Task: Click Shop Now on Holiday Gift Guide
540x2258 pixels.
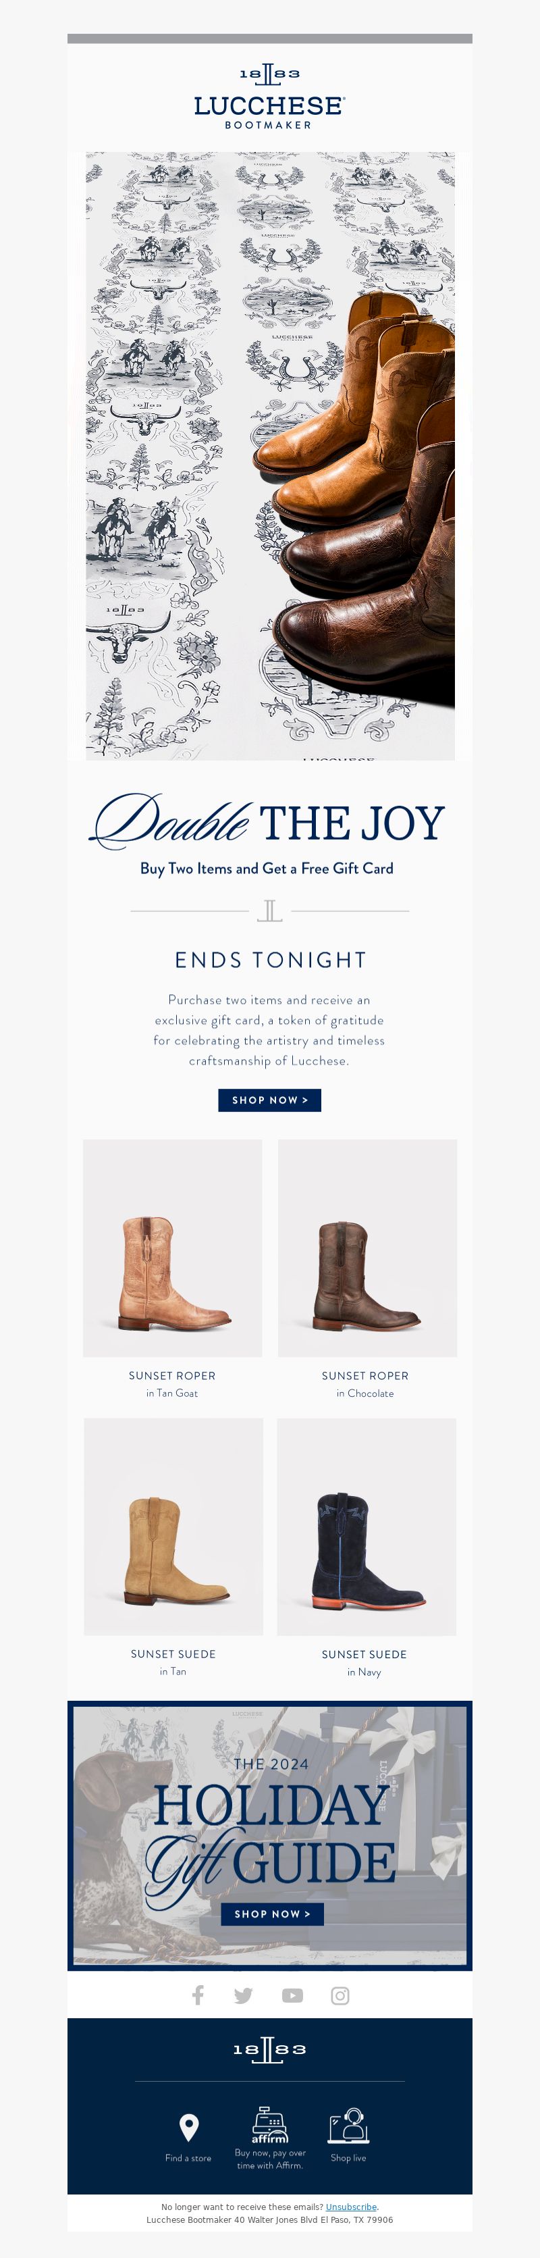Action: (273, 1914)
